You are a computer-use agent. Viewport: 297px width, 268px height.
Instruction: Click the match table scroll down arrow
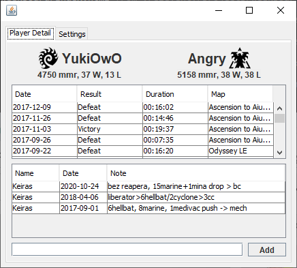[x=279, y=152]
